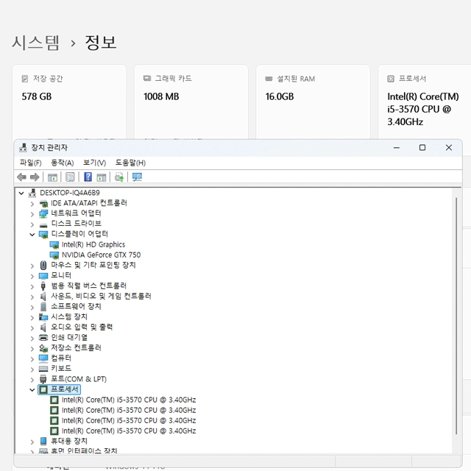Click the 프로세서 category chip icon
The image size is (471, 471).
(43, 389)
